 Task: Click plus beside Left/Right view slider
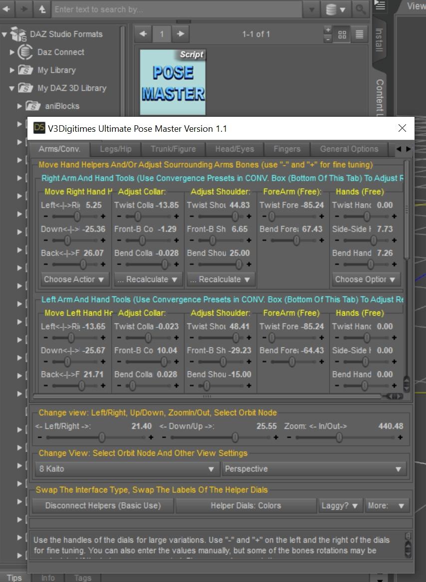(151, 438)
